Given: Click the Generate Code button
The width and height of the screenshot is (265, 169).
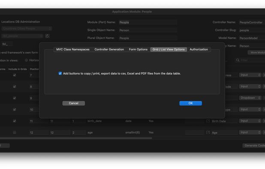Looking at the screenshot, I should coord(254,145).
